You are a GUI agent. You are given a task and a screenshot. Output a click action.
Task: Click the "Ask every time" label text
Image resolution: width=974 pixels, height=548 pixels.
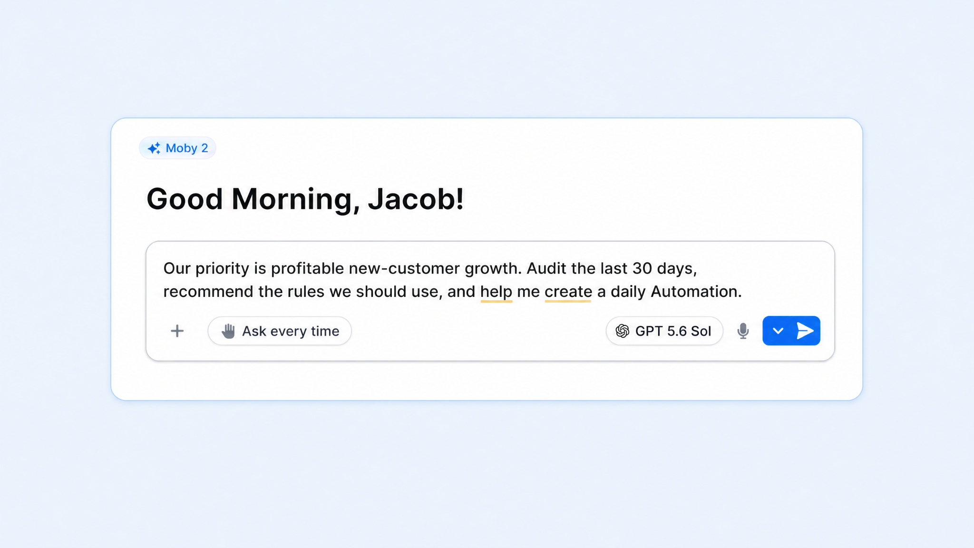[x=291, y=331]
